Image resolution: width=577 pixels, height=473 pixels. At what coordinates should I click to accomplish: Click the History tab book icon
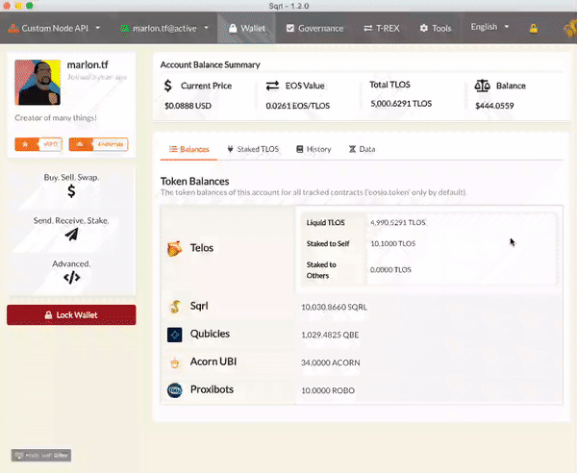coord(300,149)
